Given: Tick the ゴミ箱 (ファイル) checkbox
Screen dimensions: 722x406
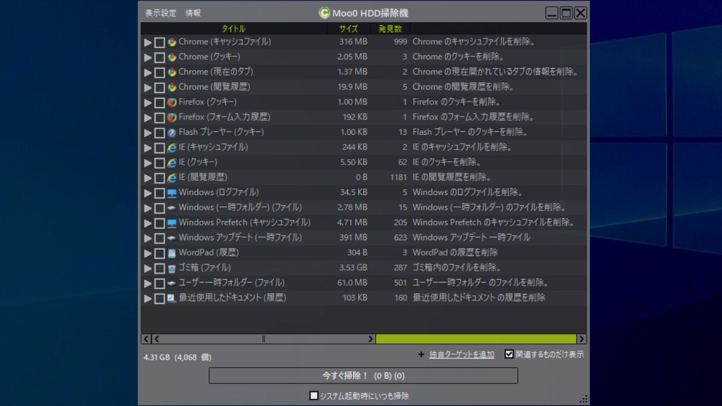Looking at the screenshot, I should tap(160, 268).
